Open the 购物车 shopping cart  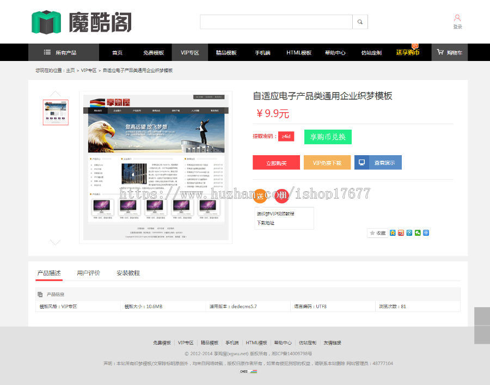tap(450, 52)
